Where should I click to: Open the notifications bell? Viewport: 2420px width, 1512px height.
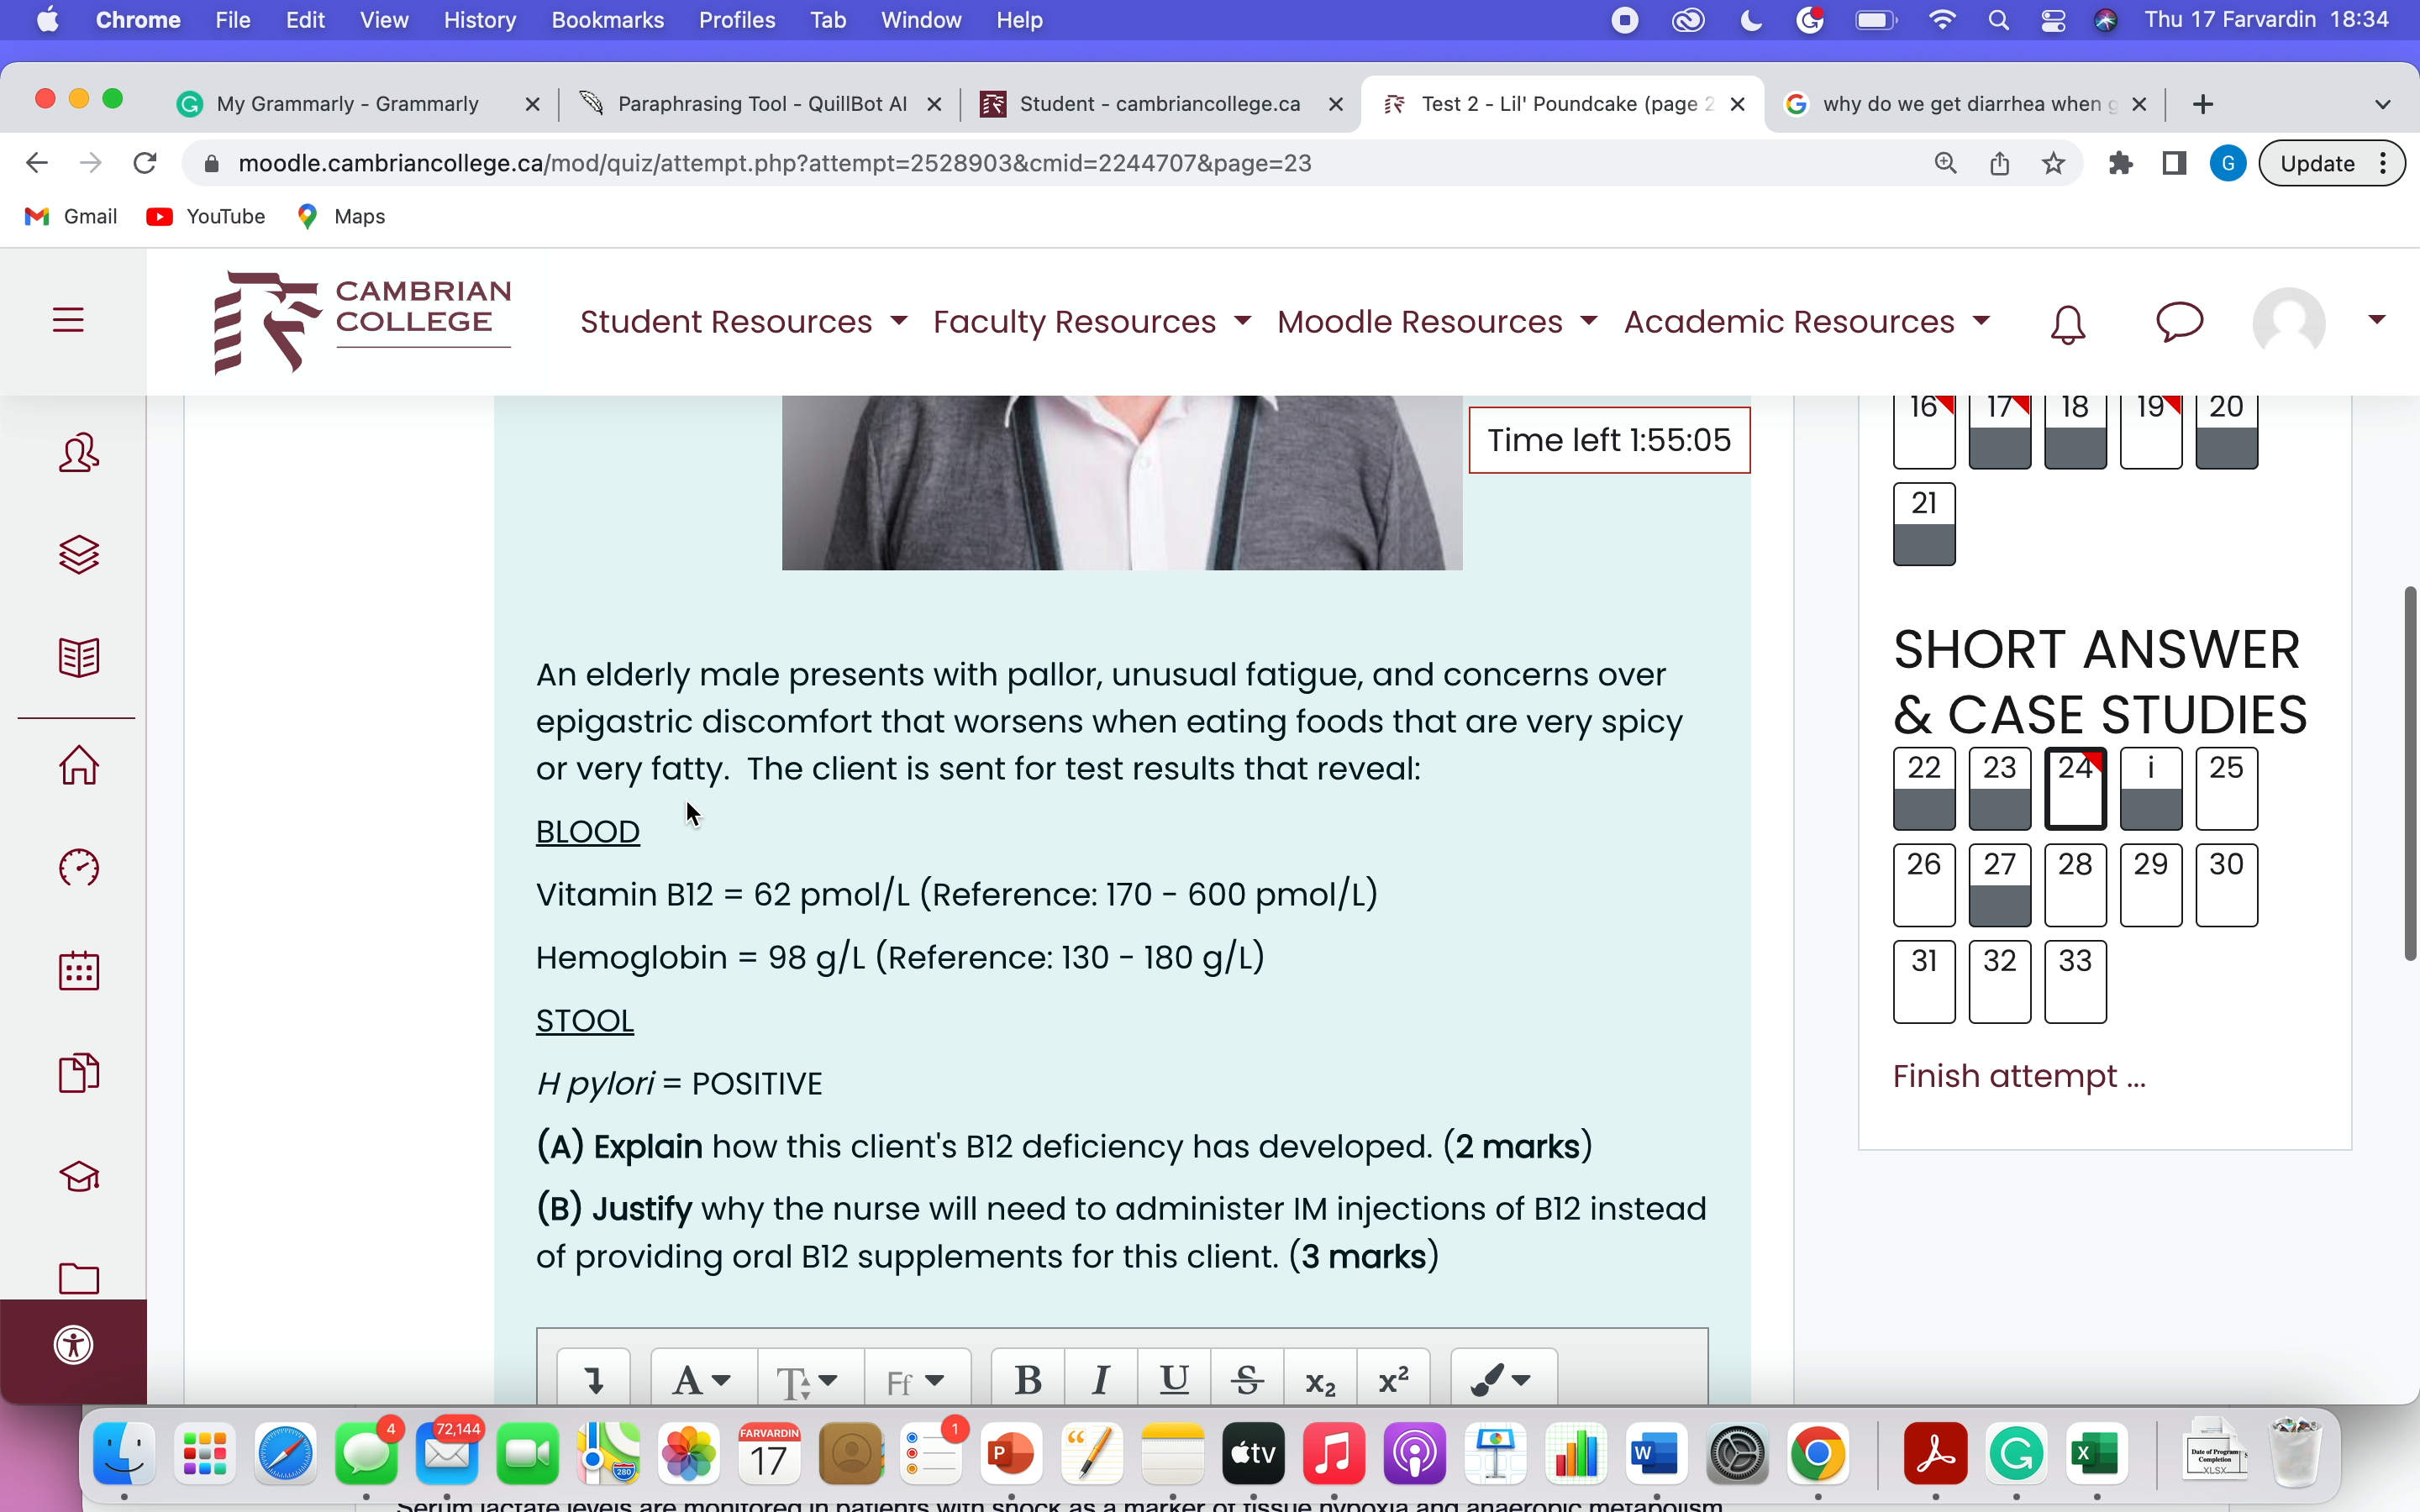pyautogui.click(x=2066, y=322)
